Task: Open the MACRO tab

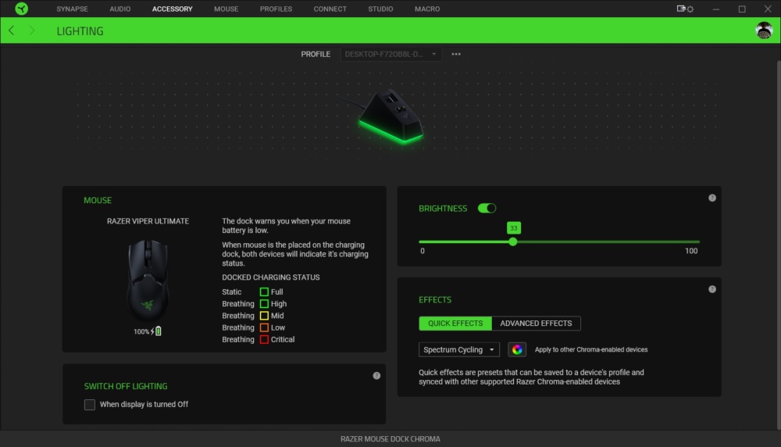Action: 427,9
